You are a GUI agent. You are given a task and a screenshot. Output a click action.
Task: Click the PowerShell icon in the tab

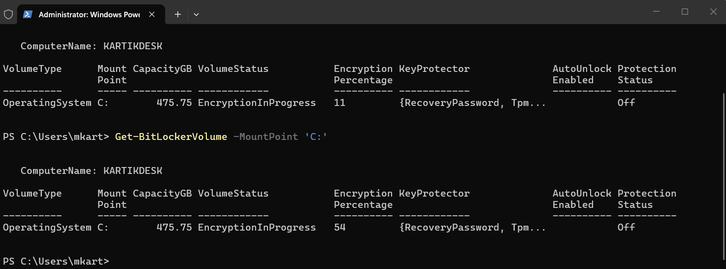click(x=28, y=14)
